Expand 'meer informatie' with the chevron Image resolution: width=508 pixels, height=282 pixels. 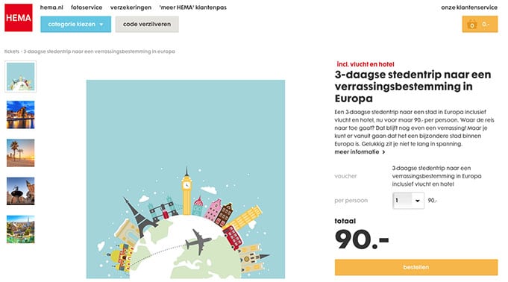pos(360,151)
